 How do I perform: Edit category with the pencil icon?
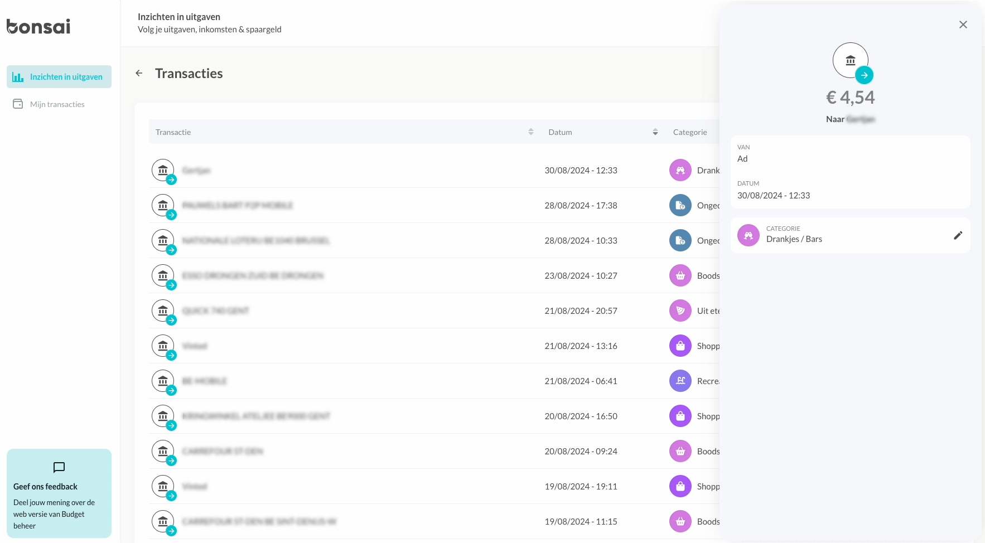tap(958, 235)
